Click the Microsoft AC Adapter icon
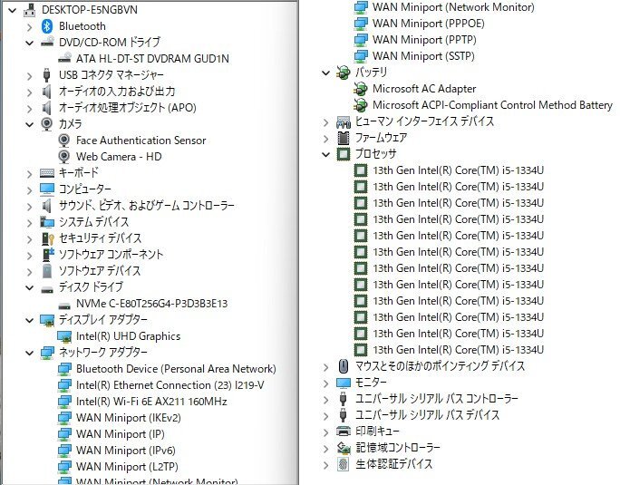The image size is (620, 485). (x=360, y=89)
